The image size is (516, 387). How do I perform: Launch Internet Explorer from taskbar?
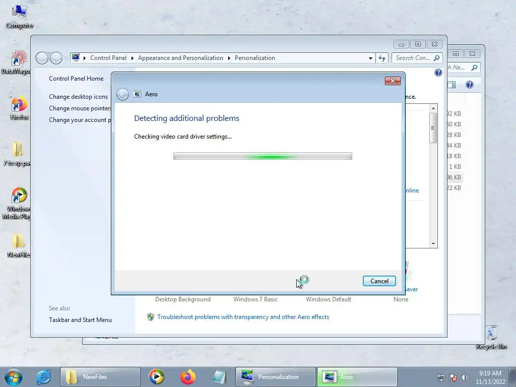tap(43, 377)
